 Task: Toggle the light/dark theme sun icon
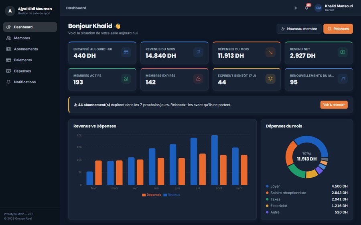point(296,8)
